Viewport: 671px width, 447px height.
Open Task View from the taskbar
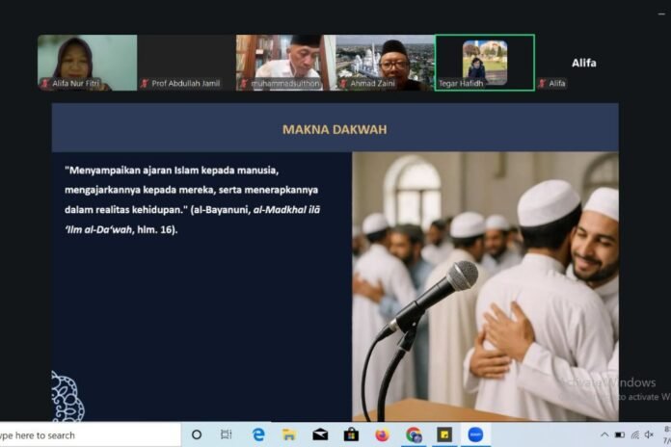(x=226, y=434)
